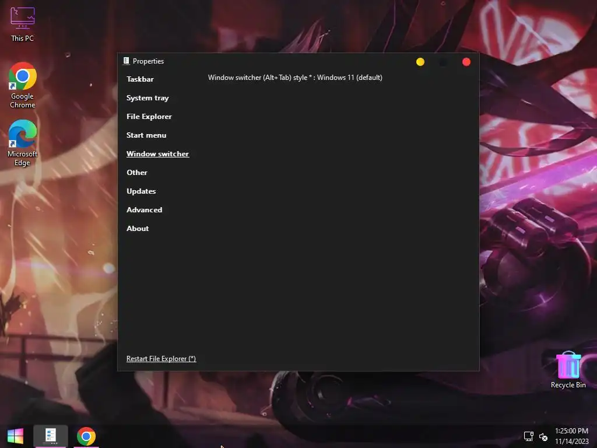
Task: Select the Recycle Bin desktop icon
Action: 568,370
